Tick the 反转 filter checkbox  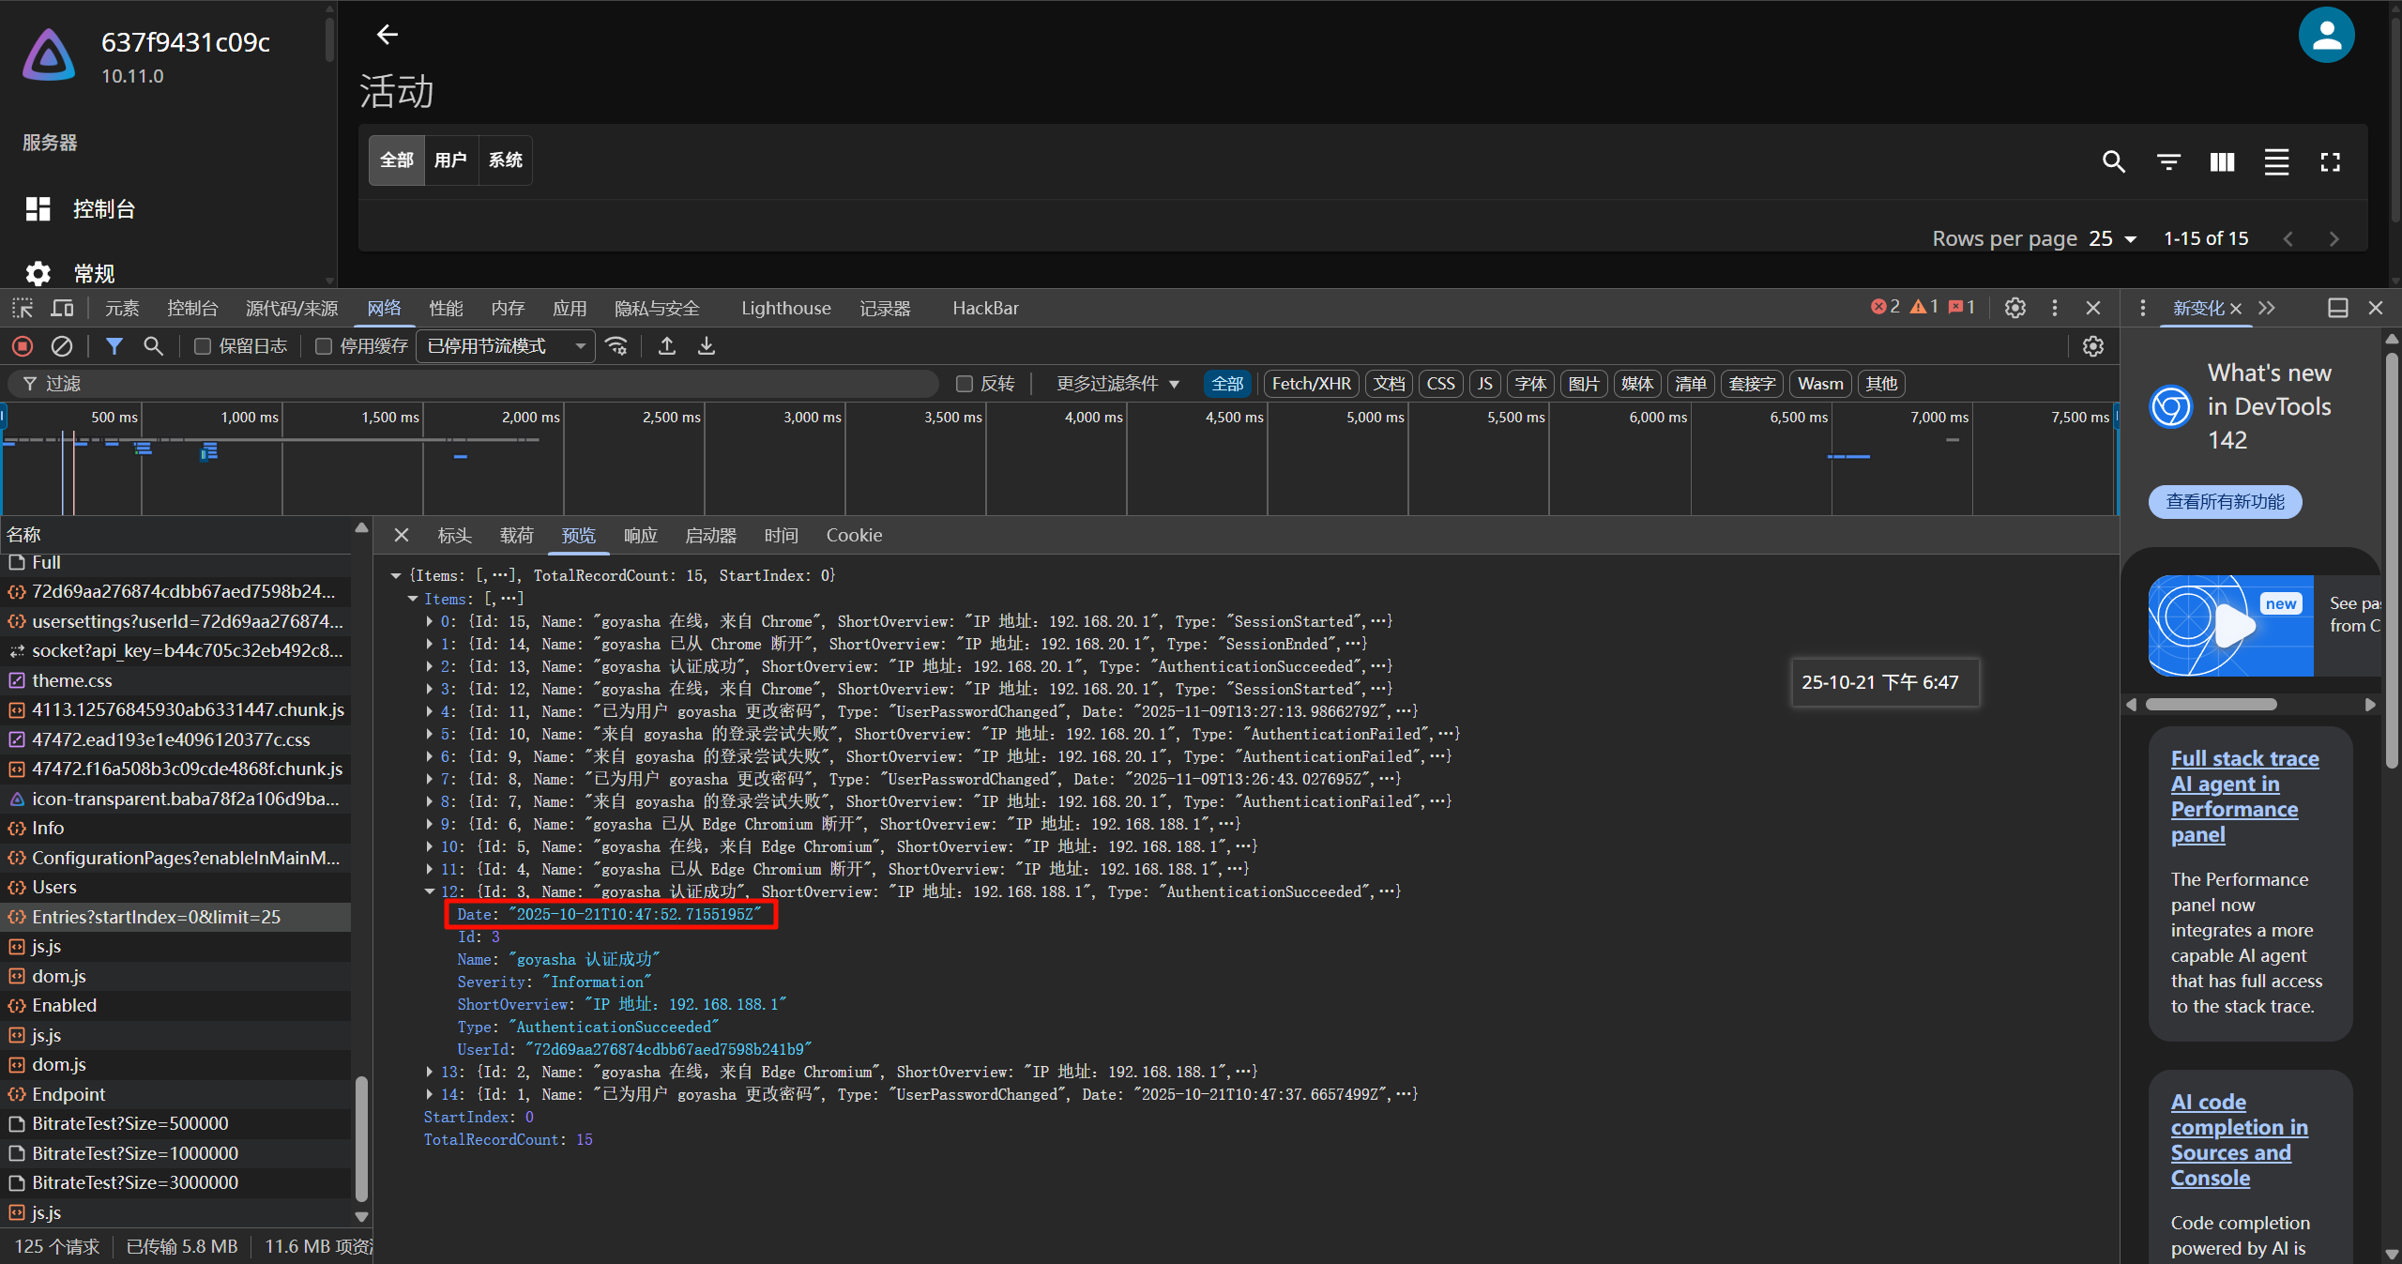pos(964,384)
